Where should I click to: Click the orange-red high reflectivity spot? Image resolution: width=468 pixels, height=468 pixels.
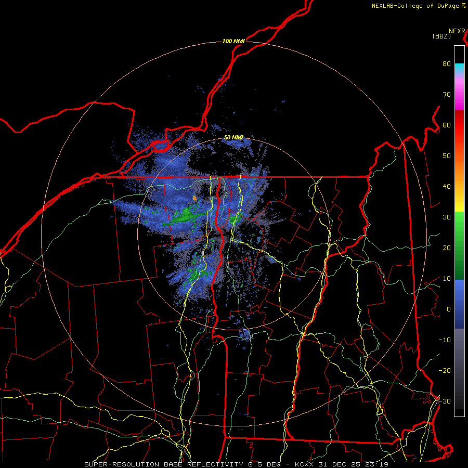pyautogui.click(x=194, y=198)
